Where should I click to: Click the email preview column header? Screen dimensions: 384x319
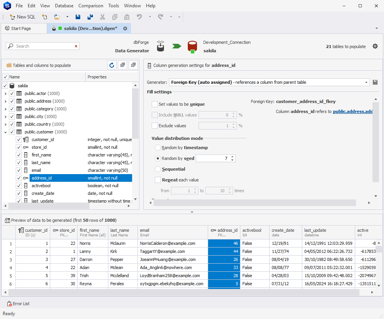[173, 233]
